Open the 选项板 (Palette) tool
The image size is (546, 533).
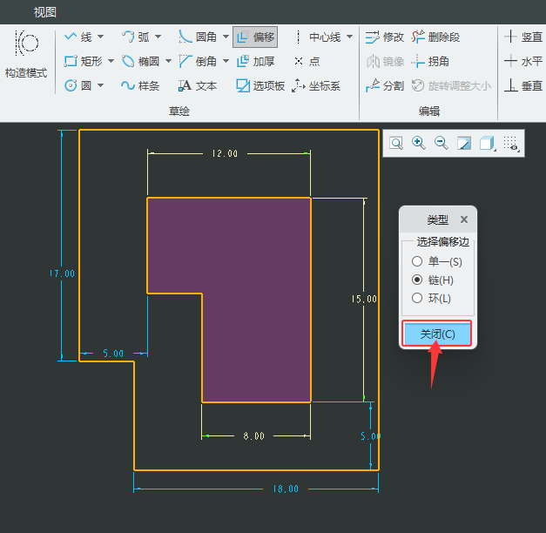[x=260, y=85]
